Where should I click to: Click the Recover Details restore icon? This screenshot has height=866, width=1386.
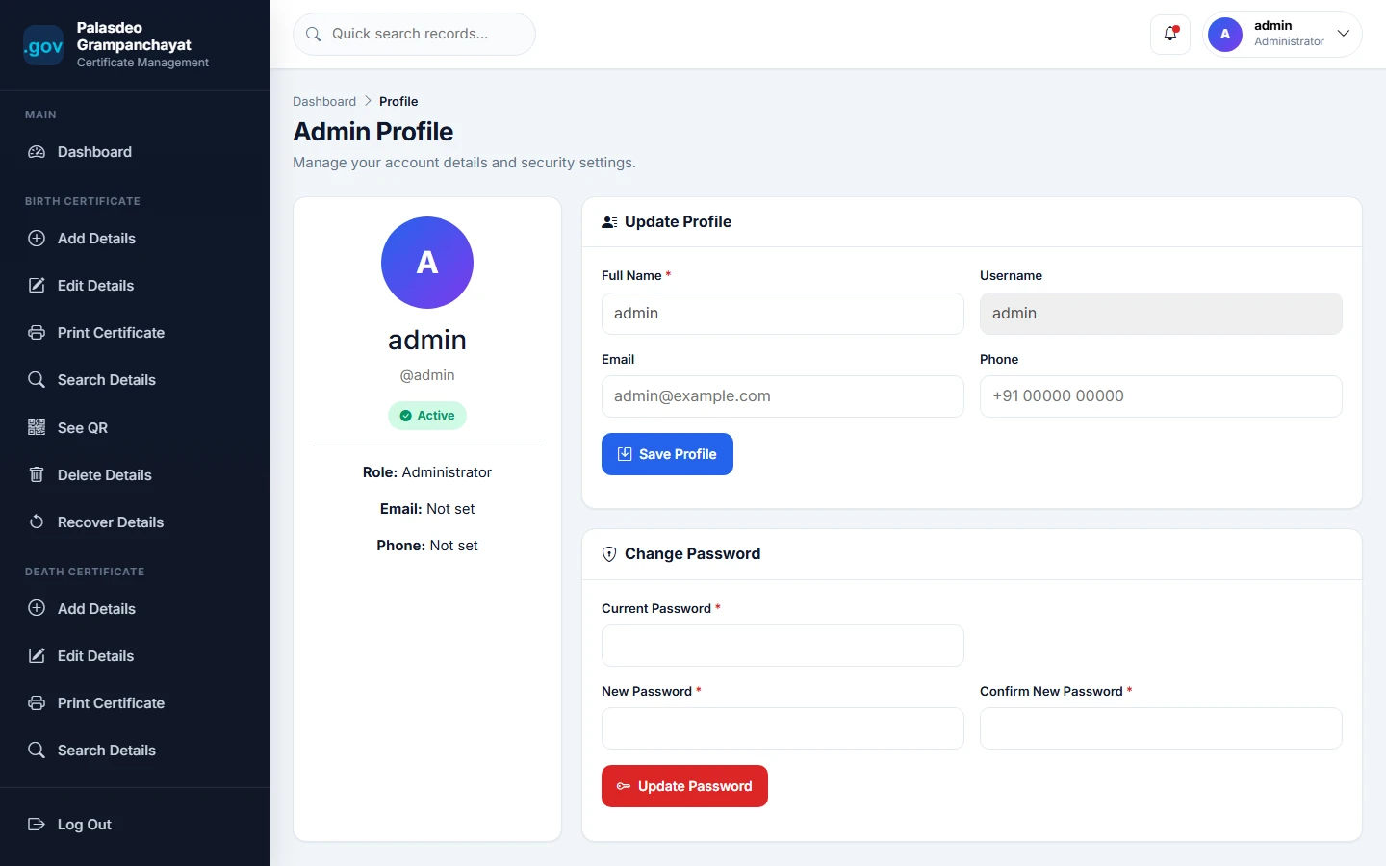click(x=37, y=522)
